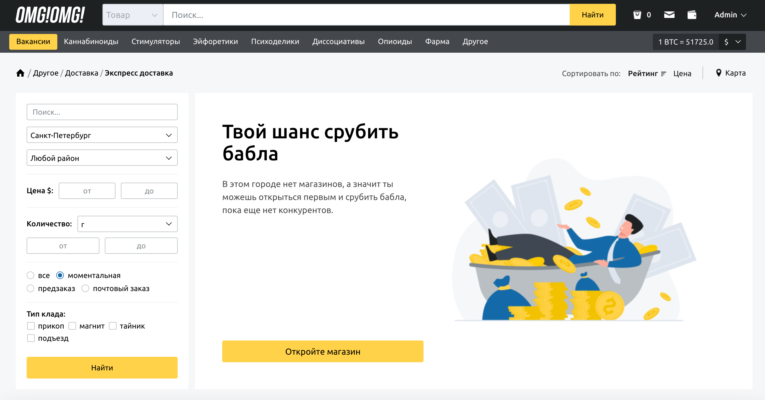The width and height of the screenshot is (765, 400).
Task: Open the Санкт-Петербург city dropdown
Action: (x=102, y=135)
